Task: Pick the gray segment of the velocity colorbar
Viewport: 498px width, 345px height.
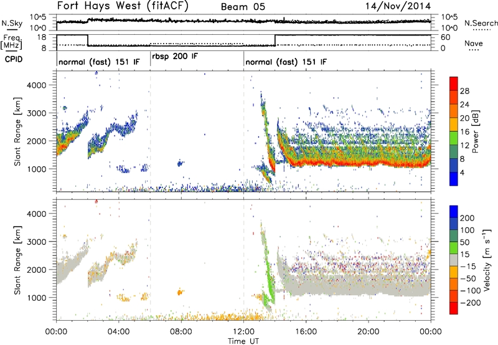Action: tap(454, 260)
